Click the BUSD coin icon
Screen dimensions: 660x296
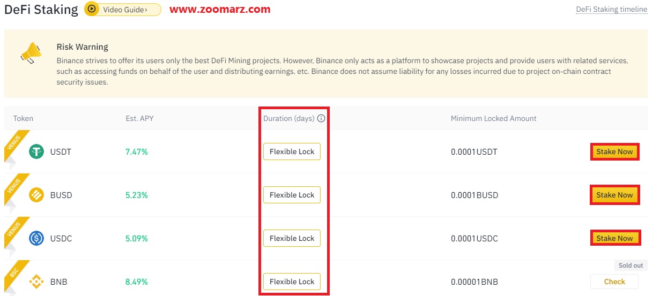coord(36,195)
